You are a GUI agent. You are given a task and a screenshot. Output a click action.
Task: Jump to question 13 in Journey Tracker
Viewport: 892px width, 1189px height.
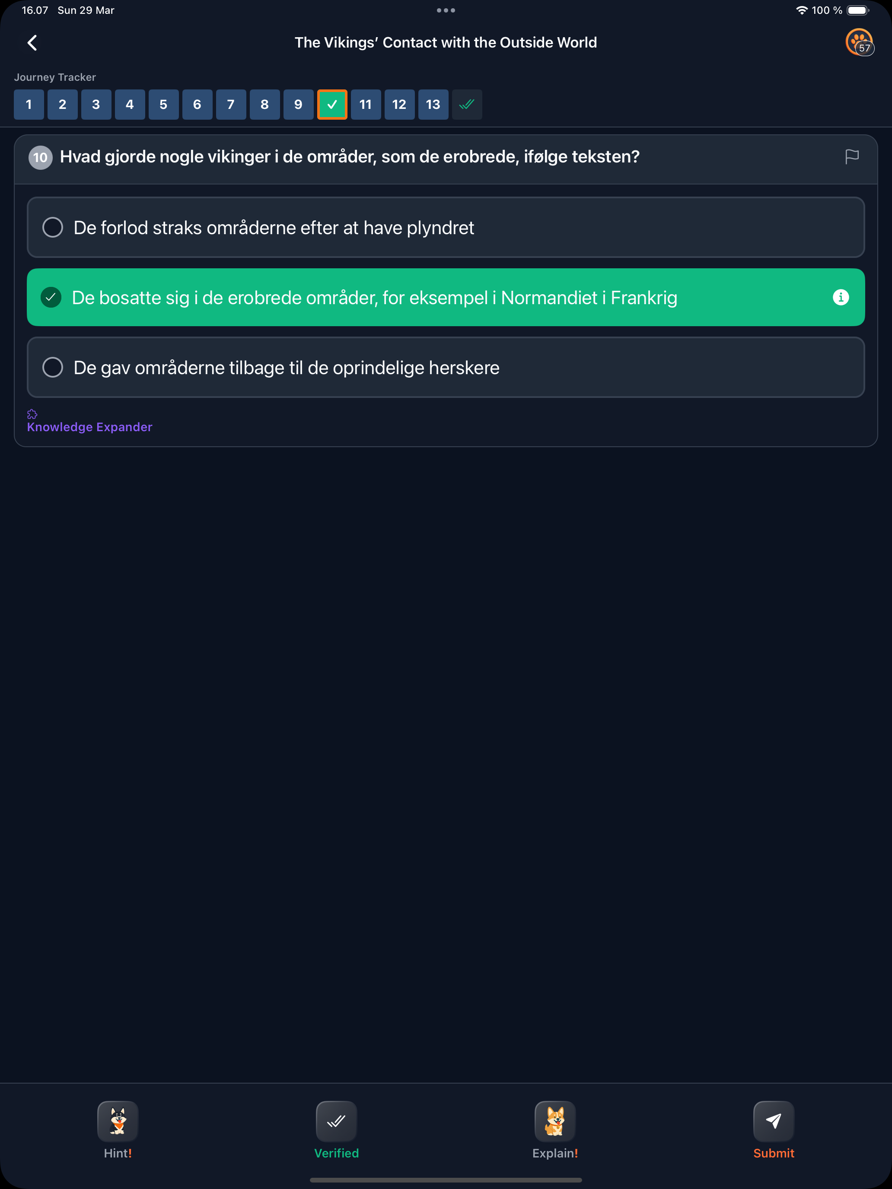click(433, 104)
